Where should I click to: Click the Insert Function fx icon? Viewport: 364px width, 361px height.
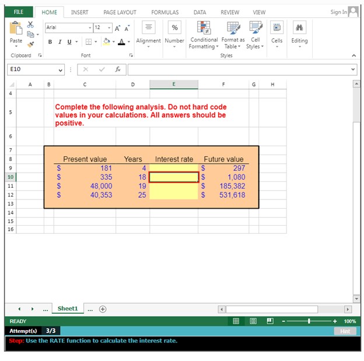118,69
